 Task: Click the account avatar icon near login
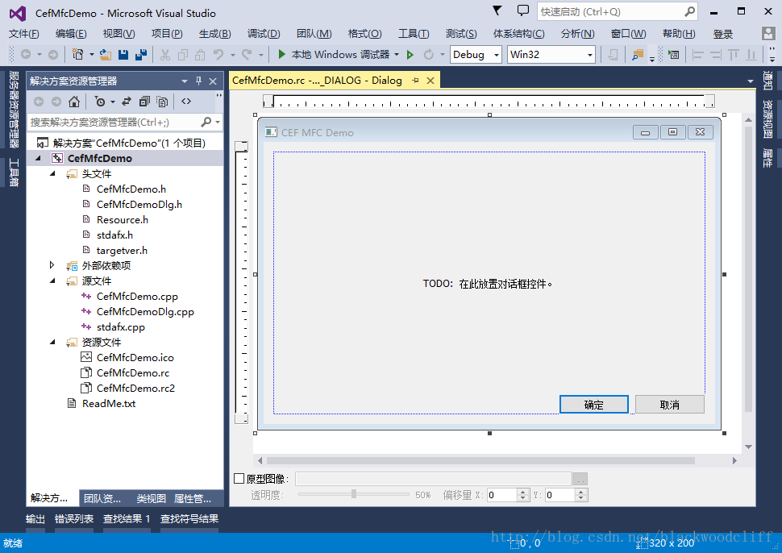768,33
